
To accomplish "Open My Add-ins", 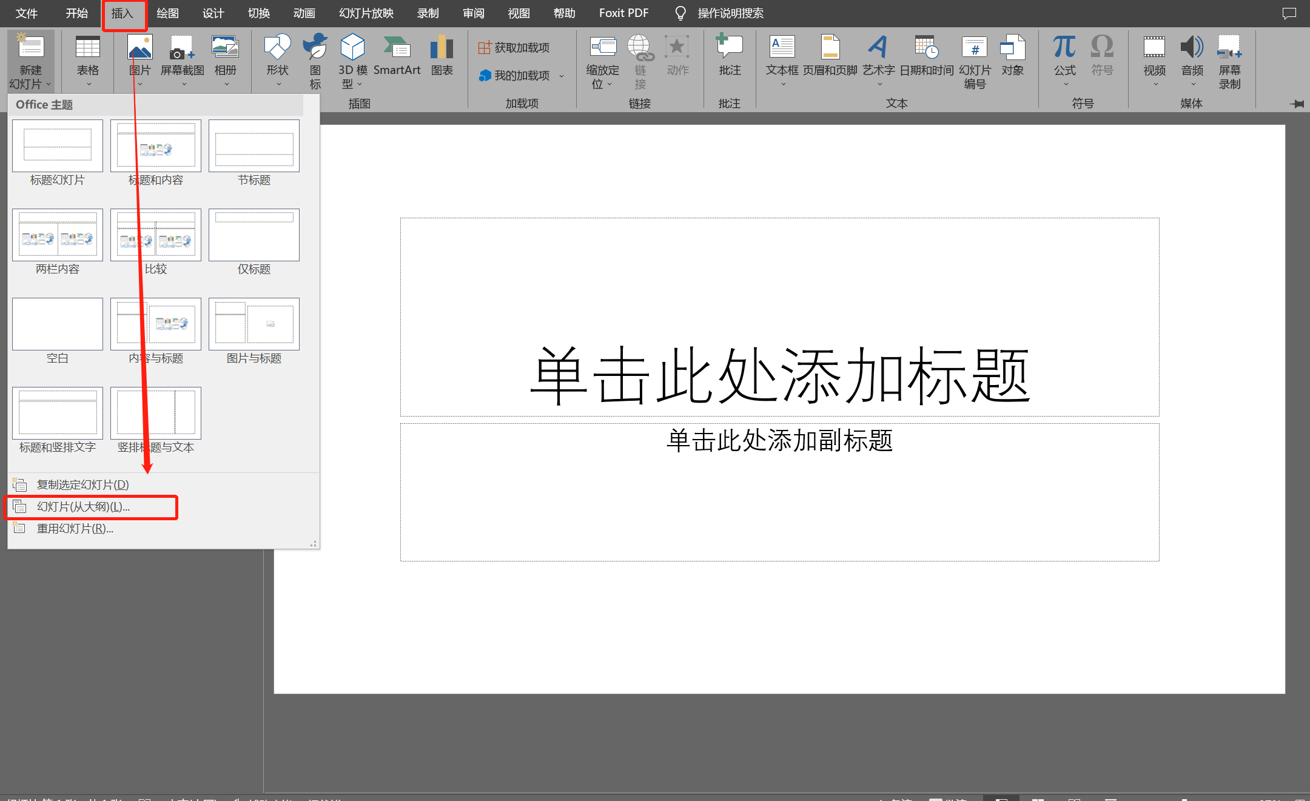I will tap(514, 75).
